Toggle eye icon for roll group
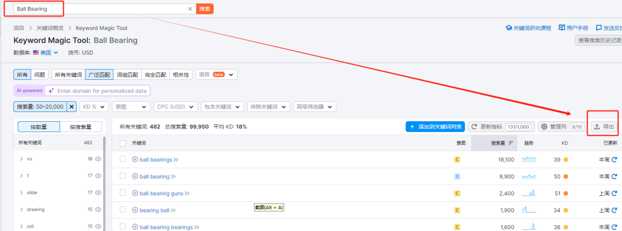Screen dimensions: 622x231 (98, 226)
